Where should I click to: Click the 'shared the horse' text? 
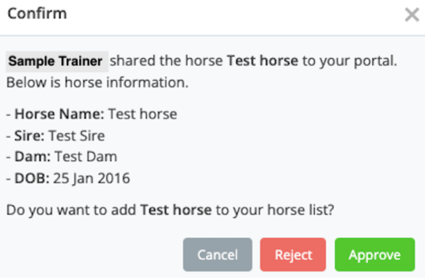click(x=167, y=61)
